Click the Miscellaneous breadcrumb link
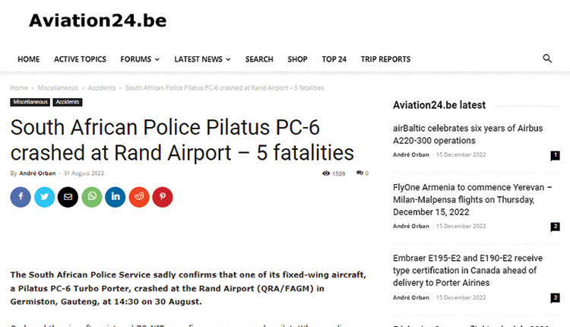Viewport: 570px width, 327px height. 57,88
